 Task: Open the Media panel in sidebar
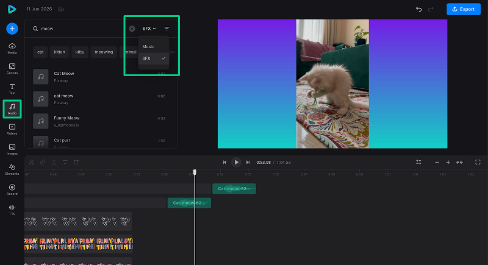[x=12, y=49]
